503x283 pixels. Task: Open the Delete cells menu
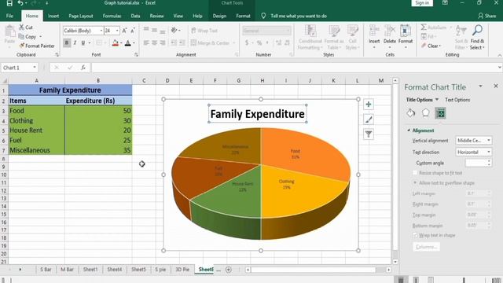point(390,37)
